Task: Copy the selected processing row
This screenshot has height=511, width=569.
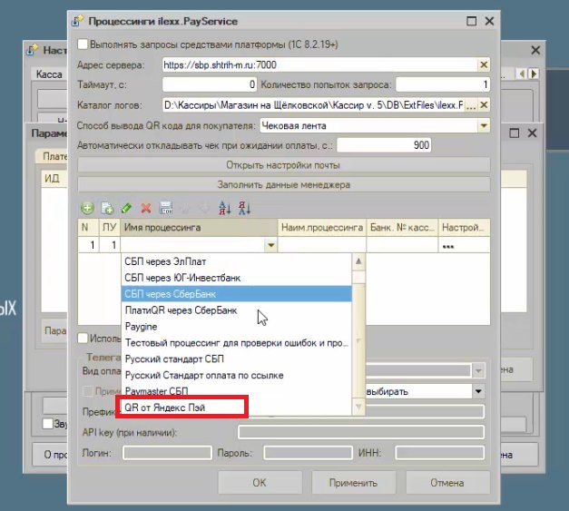Action: coord(107,209)
